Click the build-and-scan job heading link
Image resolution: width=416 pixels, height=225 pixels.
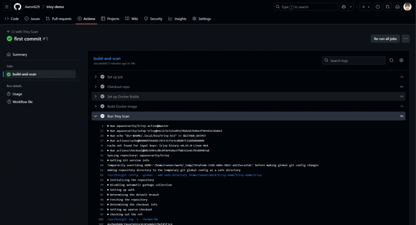107,58
